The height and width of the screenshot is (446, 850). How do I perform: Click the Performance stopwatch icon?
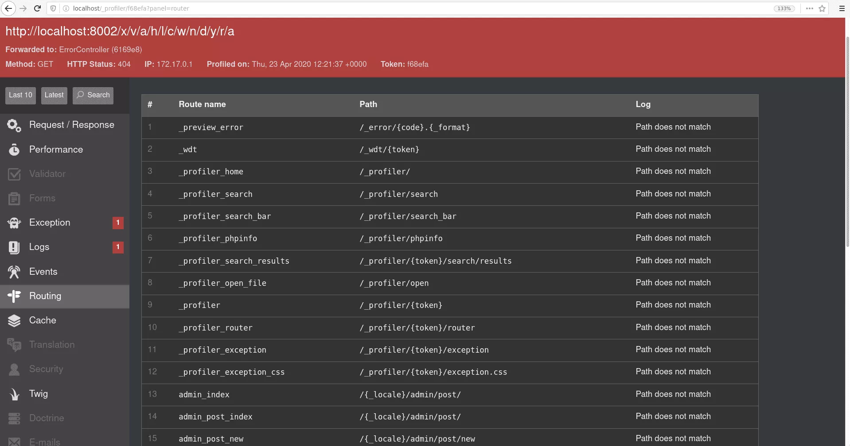[14, 150]
